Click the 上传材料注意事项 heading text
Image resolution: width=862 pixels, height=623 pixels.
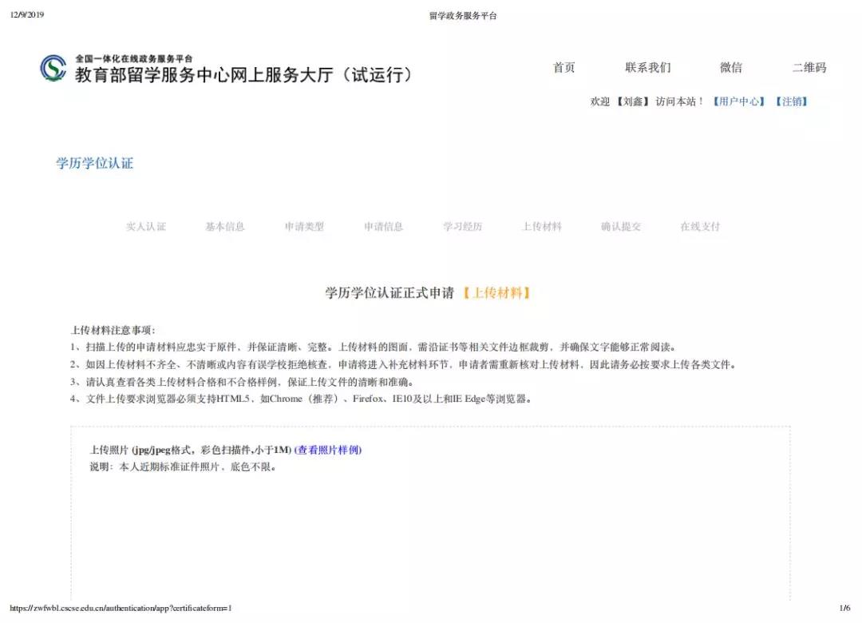(x=113, y=330)
